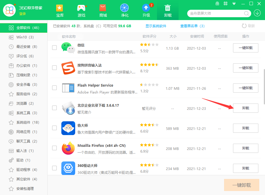
Task: Click the Flash Helper Service icon
Action: [x=68, y=88]
